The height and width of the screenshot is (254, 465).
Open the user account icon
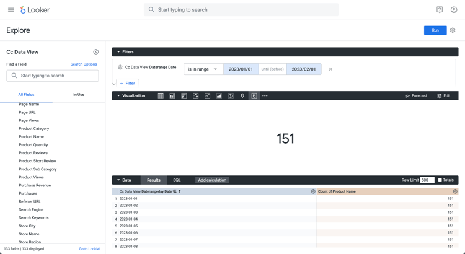[454, 10]
